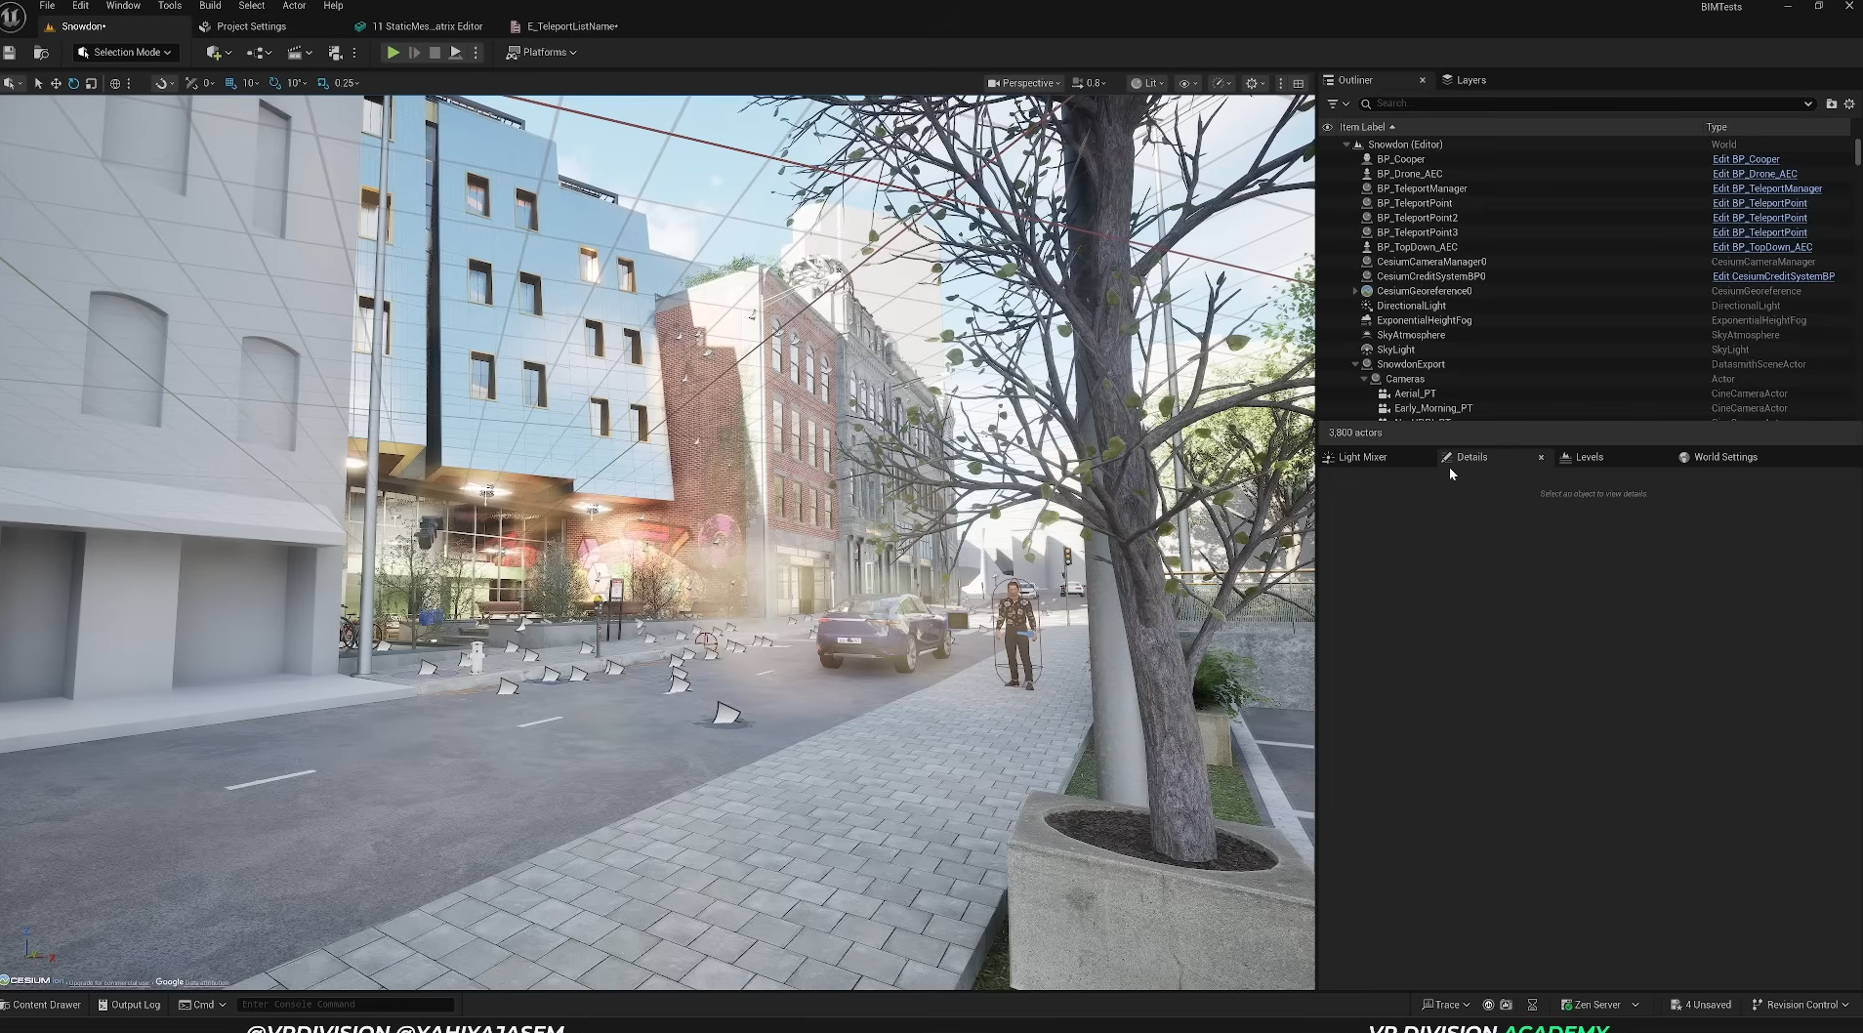
Task: Toggle the Outliner visibility eye column header
Action: pos(1327,127)
